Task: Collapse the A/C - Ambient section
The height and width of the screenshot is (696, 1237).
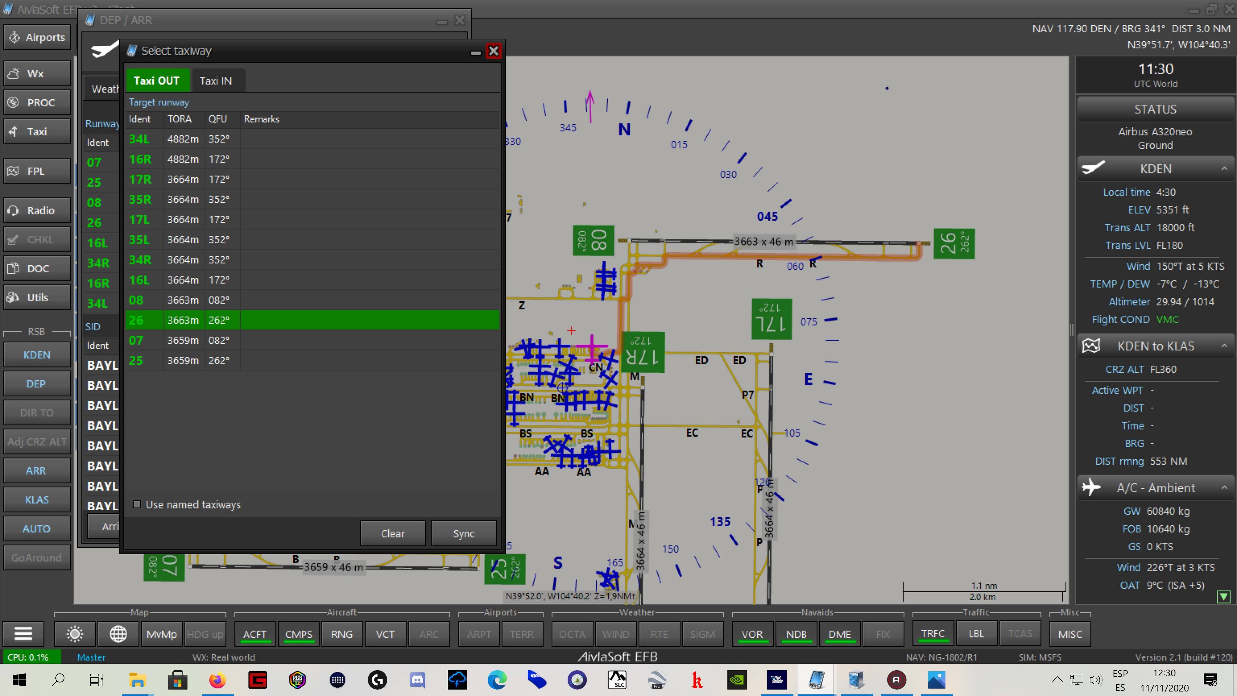Action: [x=1224, y=488]
